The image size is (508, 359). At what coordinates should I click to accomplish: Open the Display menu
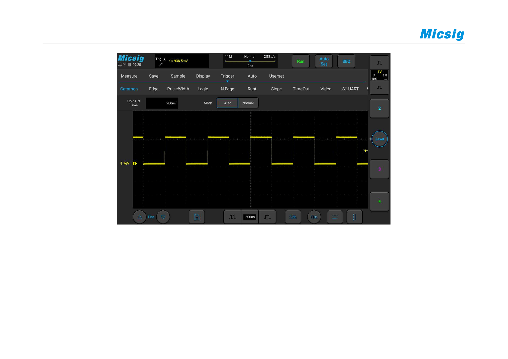click(203, 76)
